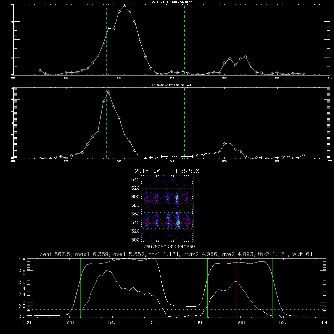Click the last data marker of dusk curve

304,155
